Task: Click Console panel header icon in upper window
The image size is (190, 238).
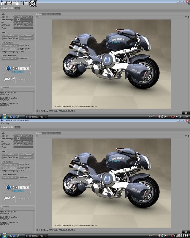Action: (x=1, y=87)
